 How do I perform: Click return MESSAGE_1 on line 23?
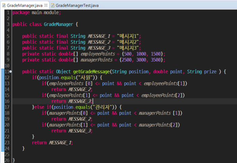click(52, 142)
